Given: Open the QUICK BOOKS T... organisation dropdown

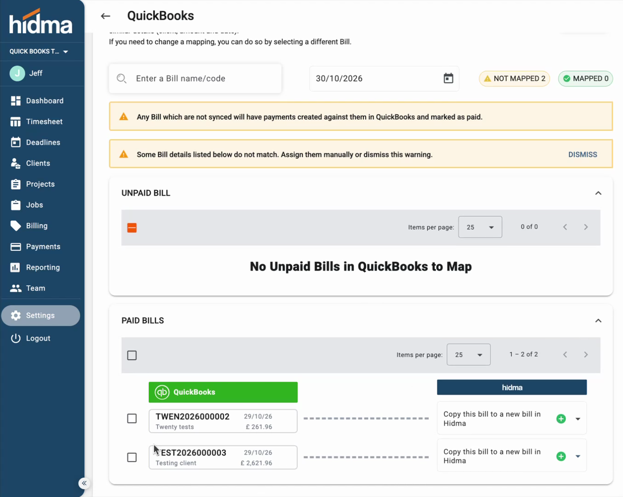Looking at the screenshot, I should [39, 52].
